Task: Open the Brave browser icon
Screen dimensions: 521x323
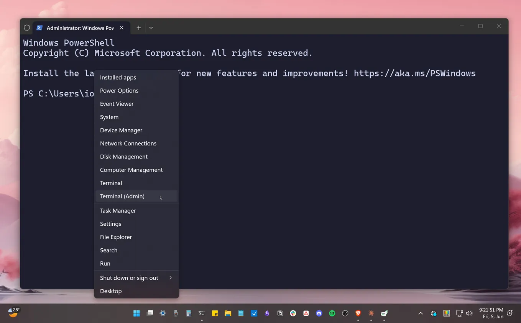Action: 358,313
